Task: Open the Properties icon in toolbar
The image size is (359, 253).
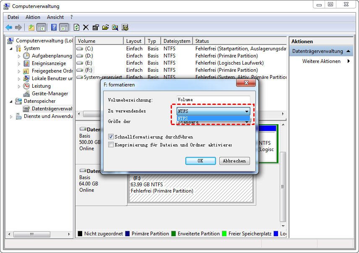Action: coord(96,27)
